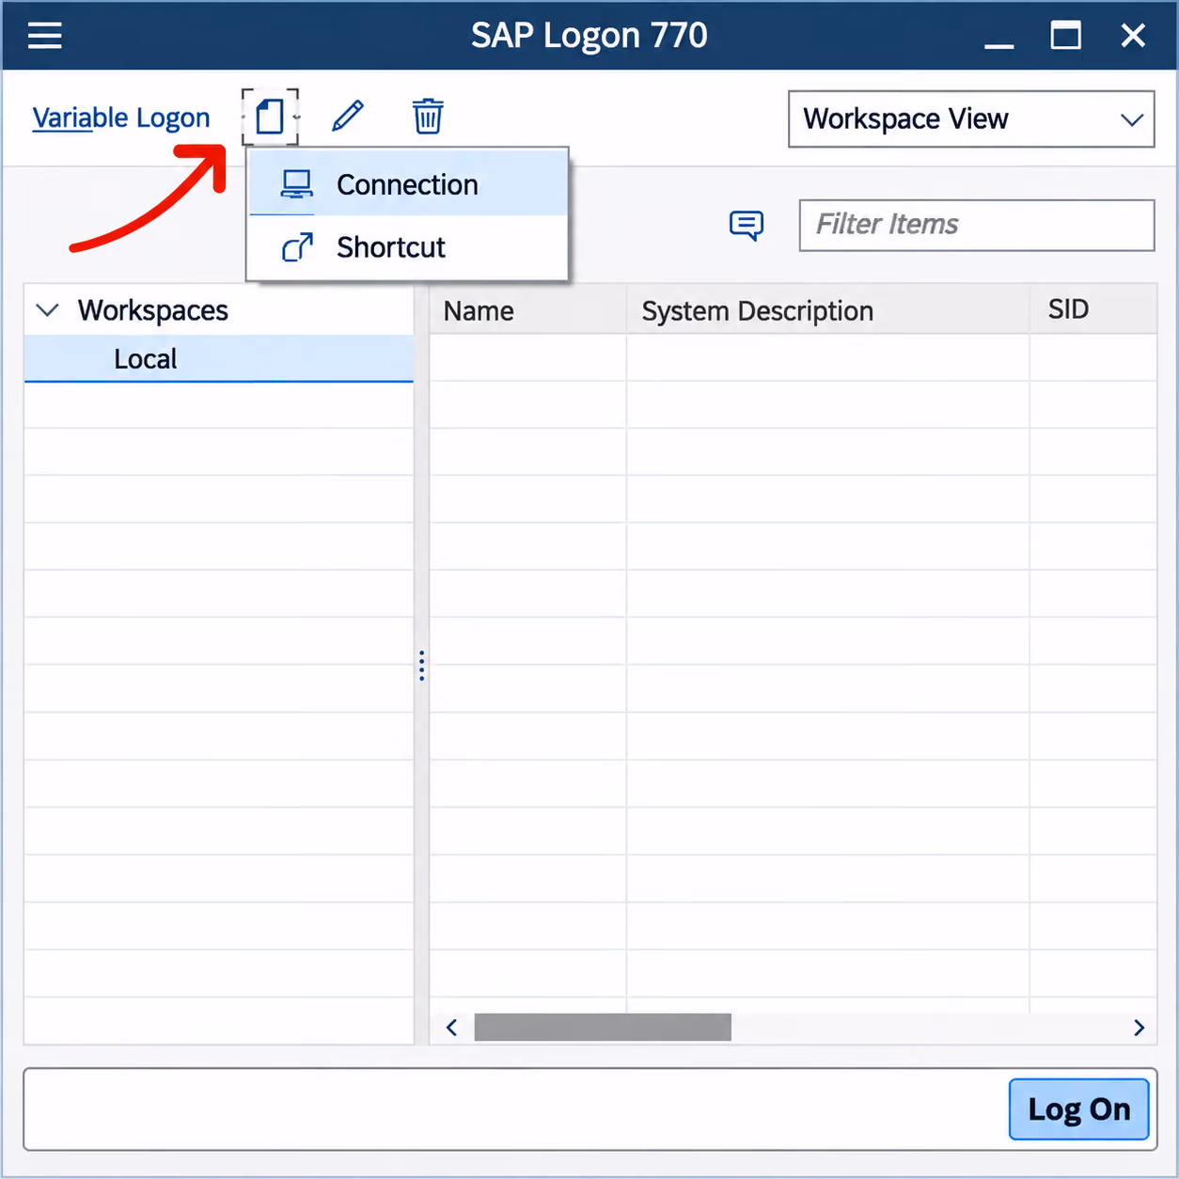Screen dimensions: 1179x1179
Task: Maximize the SAP Logon window
Action: [x=1065, y=36]
